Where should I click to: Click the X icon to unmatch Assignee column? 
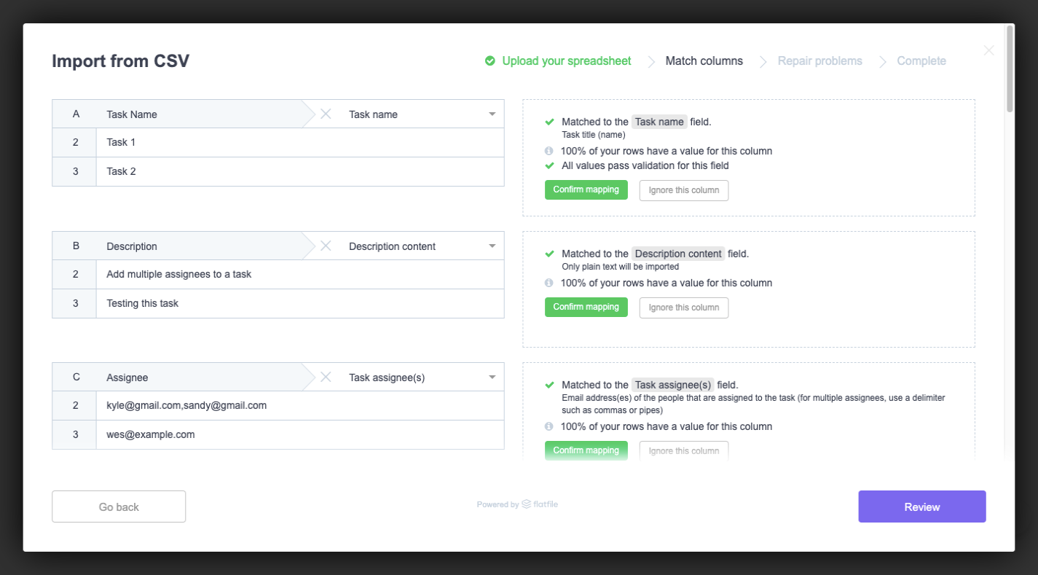click(325, 377)
